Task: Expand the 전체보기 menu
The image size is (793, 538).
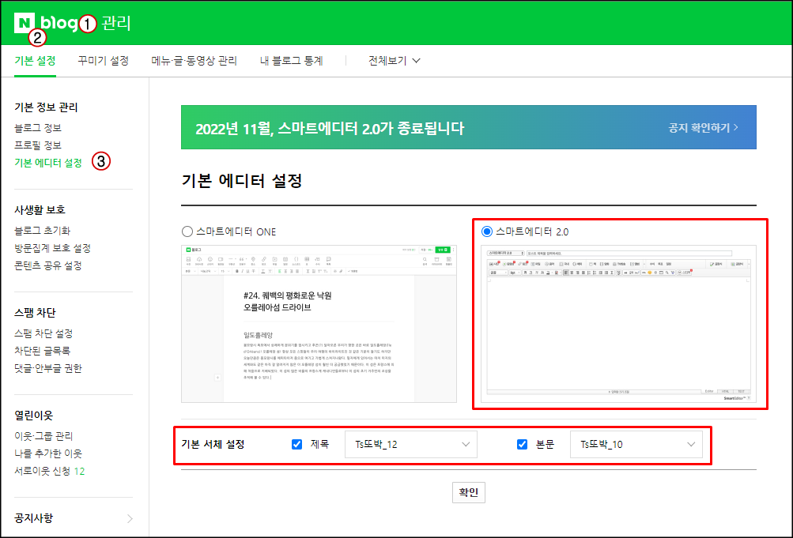Action: coord(394,61)
